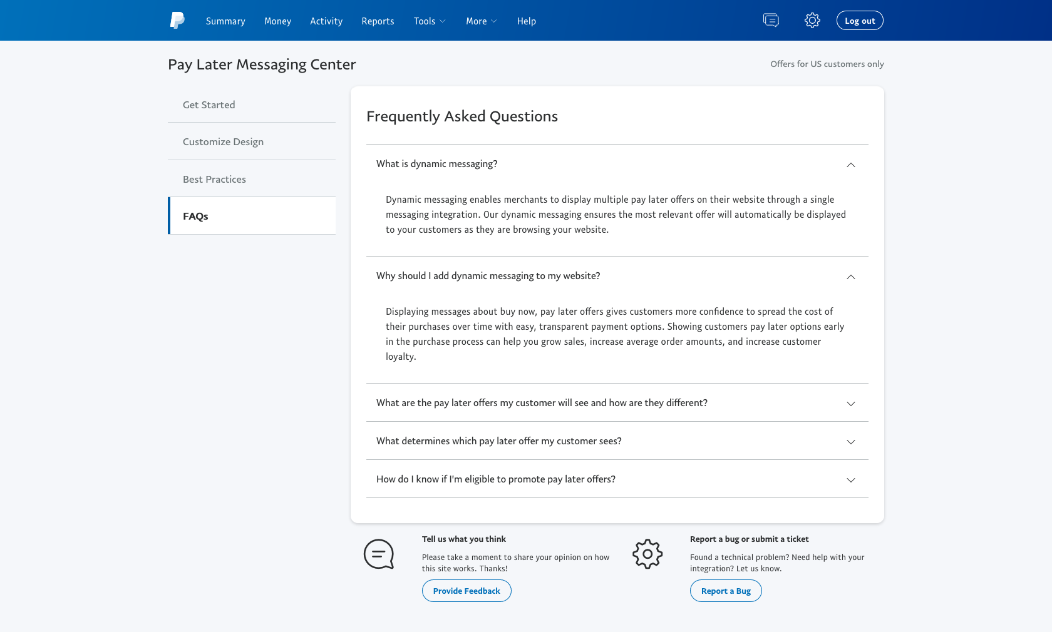
Task: Open account settings gear icon
Action: click(x=812, y=21)
